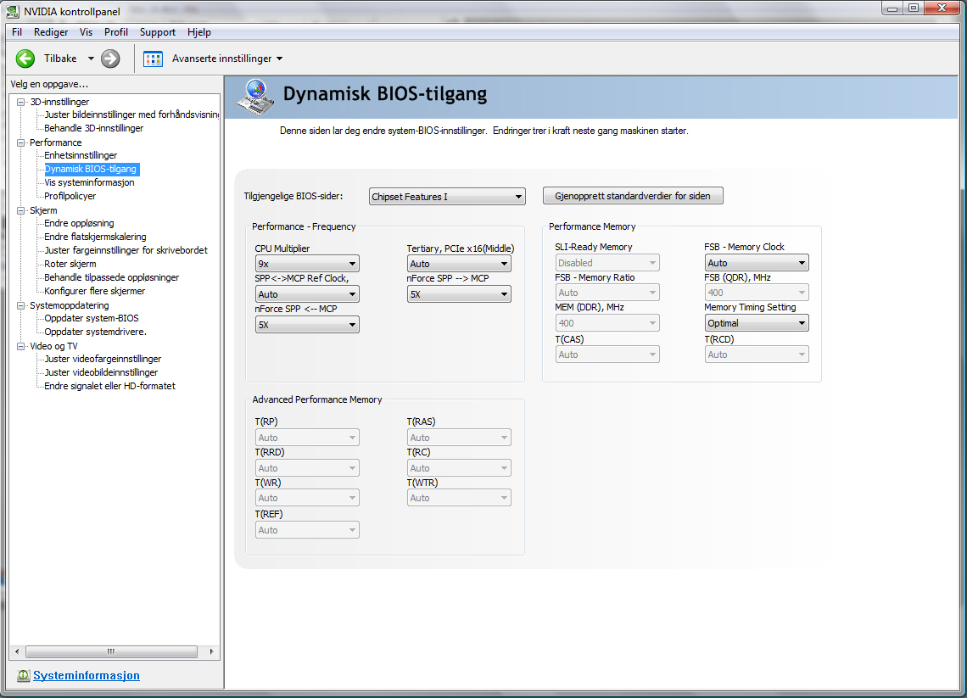Viewport: 967px width, 698px height.
Task: Collapse the Video og TV tree node
Action: [x=21, y=346]
